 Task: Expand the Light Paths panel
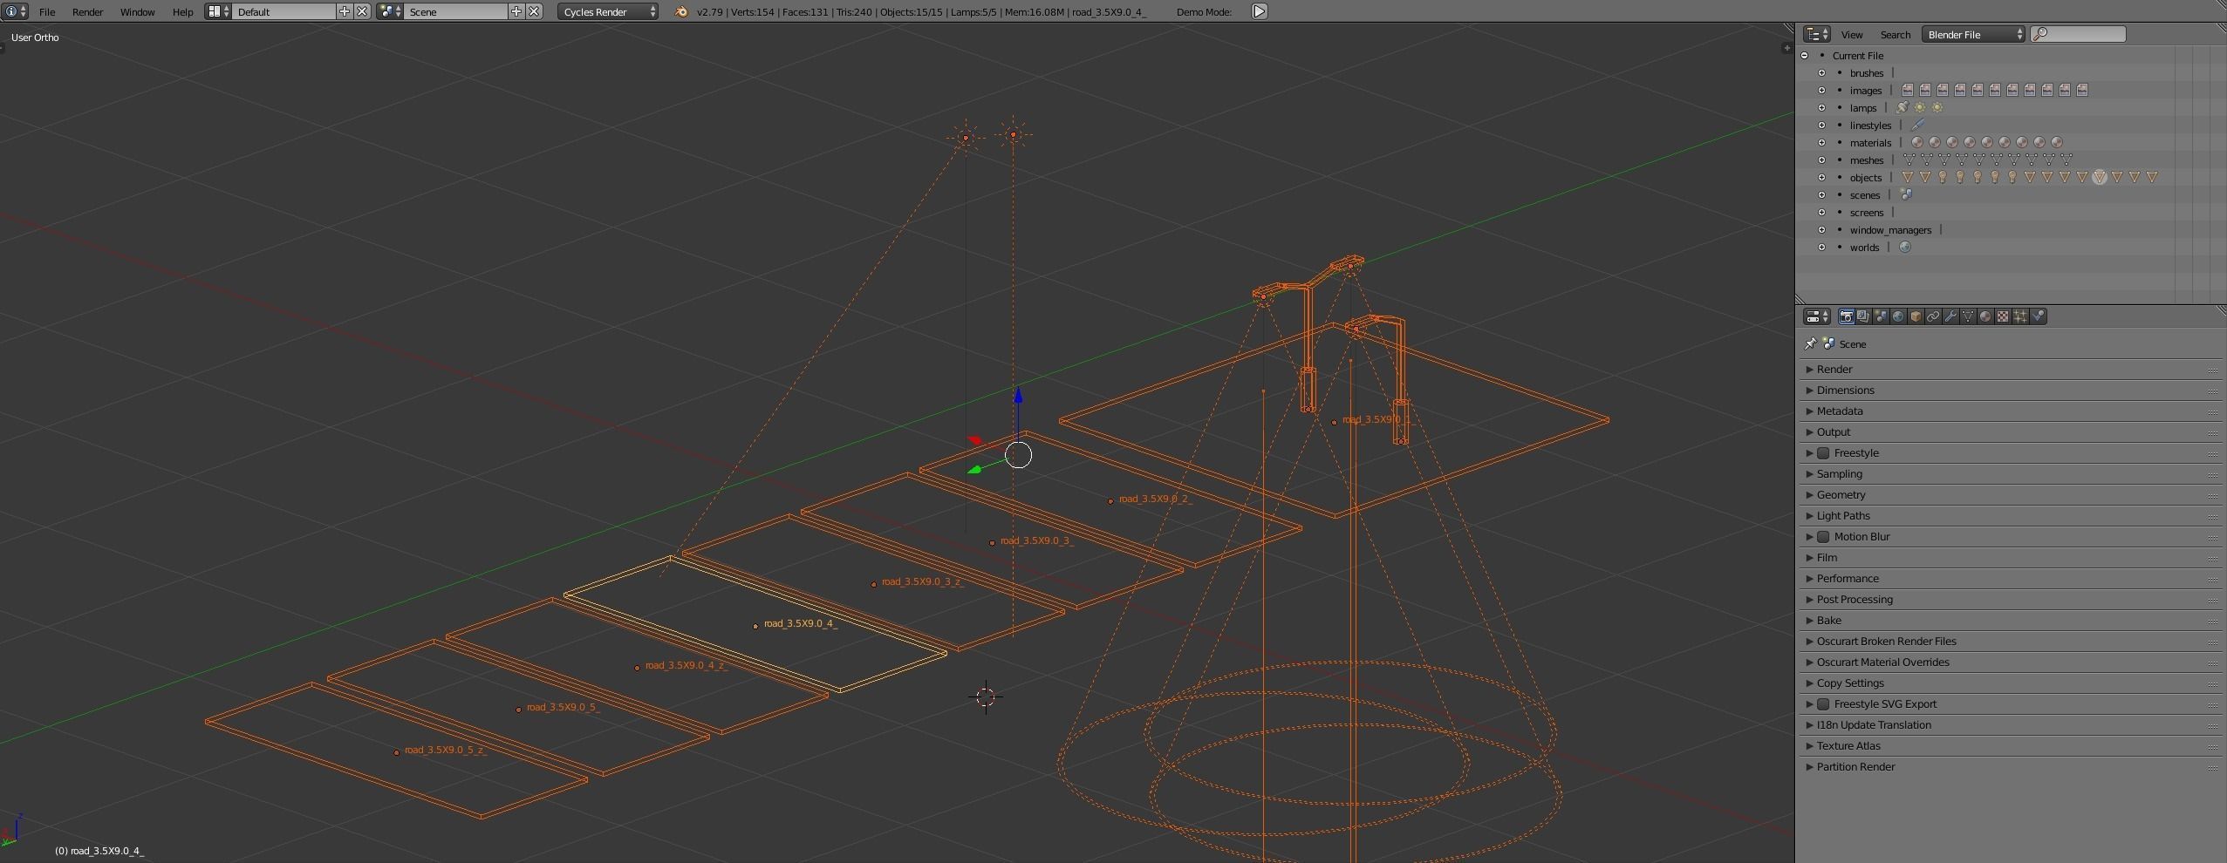(1841, 515)
